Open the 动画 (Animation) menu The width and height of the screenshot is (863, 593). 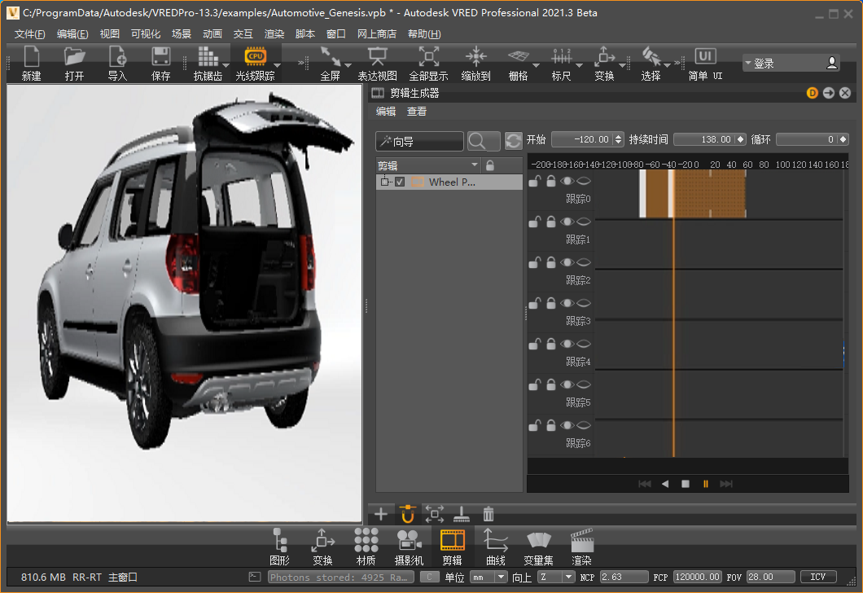(212, 34)
